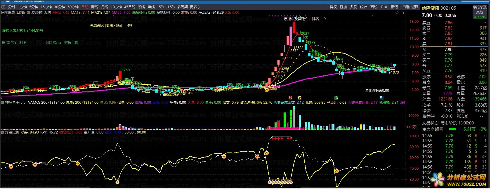
Task: Select the 60分钟 period tab
Action: pyautogui.click(x=73, y=7)
